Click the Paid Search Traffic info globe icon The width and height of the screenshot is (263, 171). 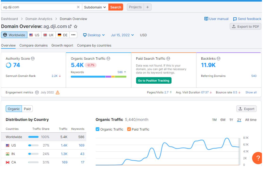click(x=168, y=58)
